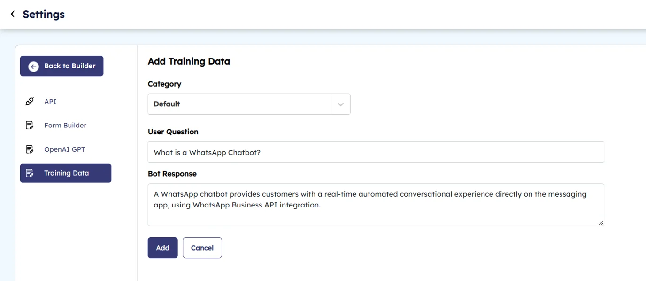Click the Add Training Data heading
This screenshot has height=281, width=646.
189,61
